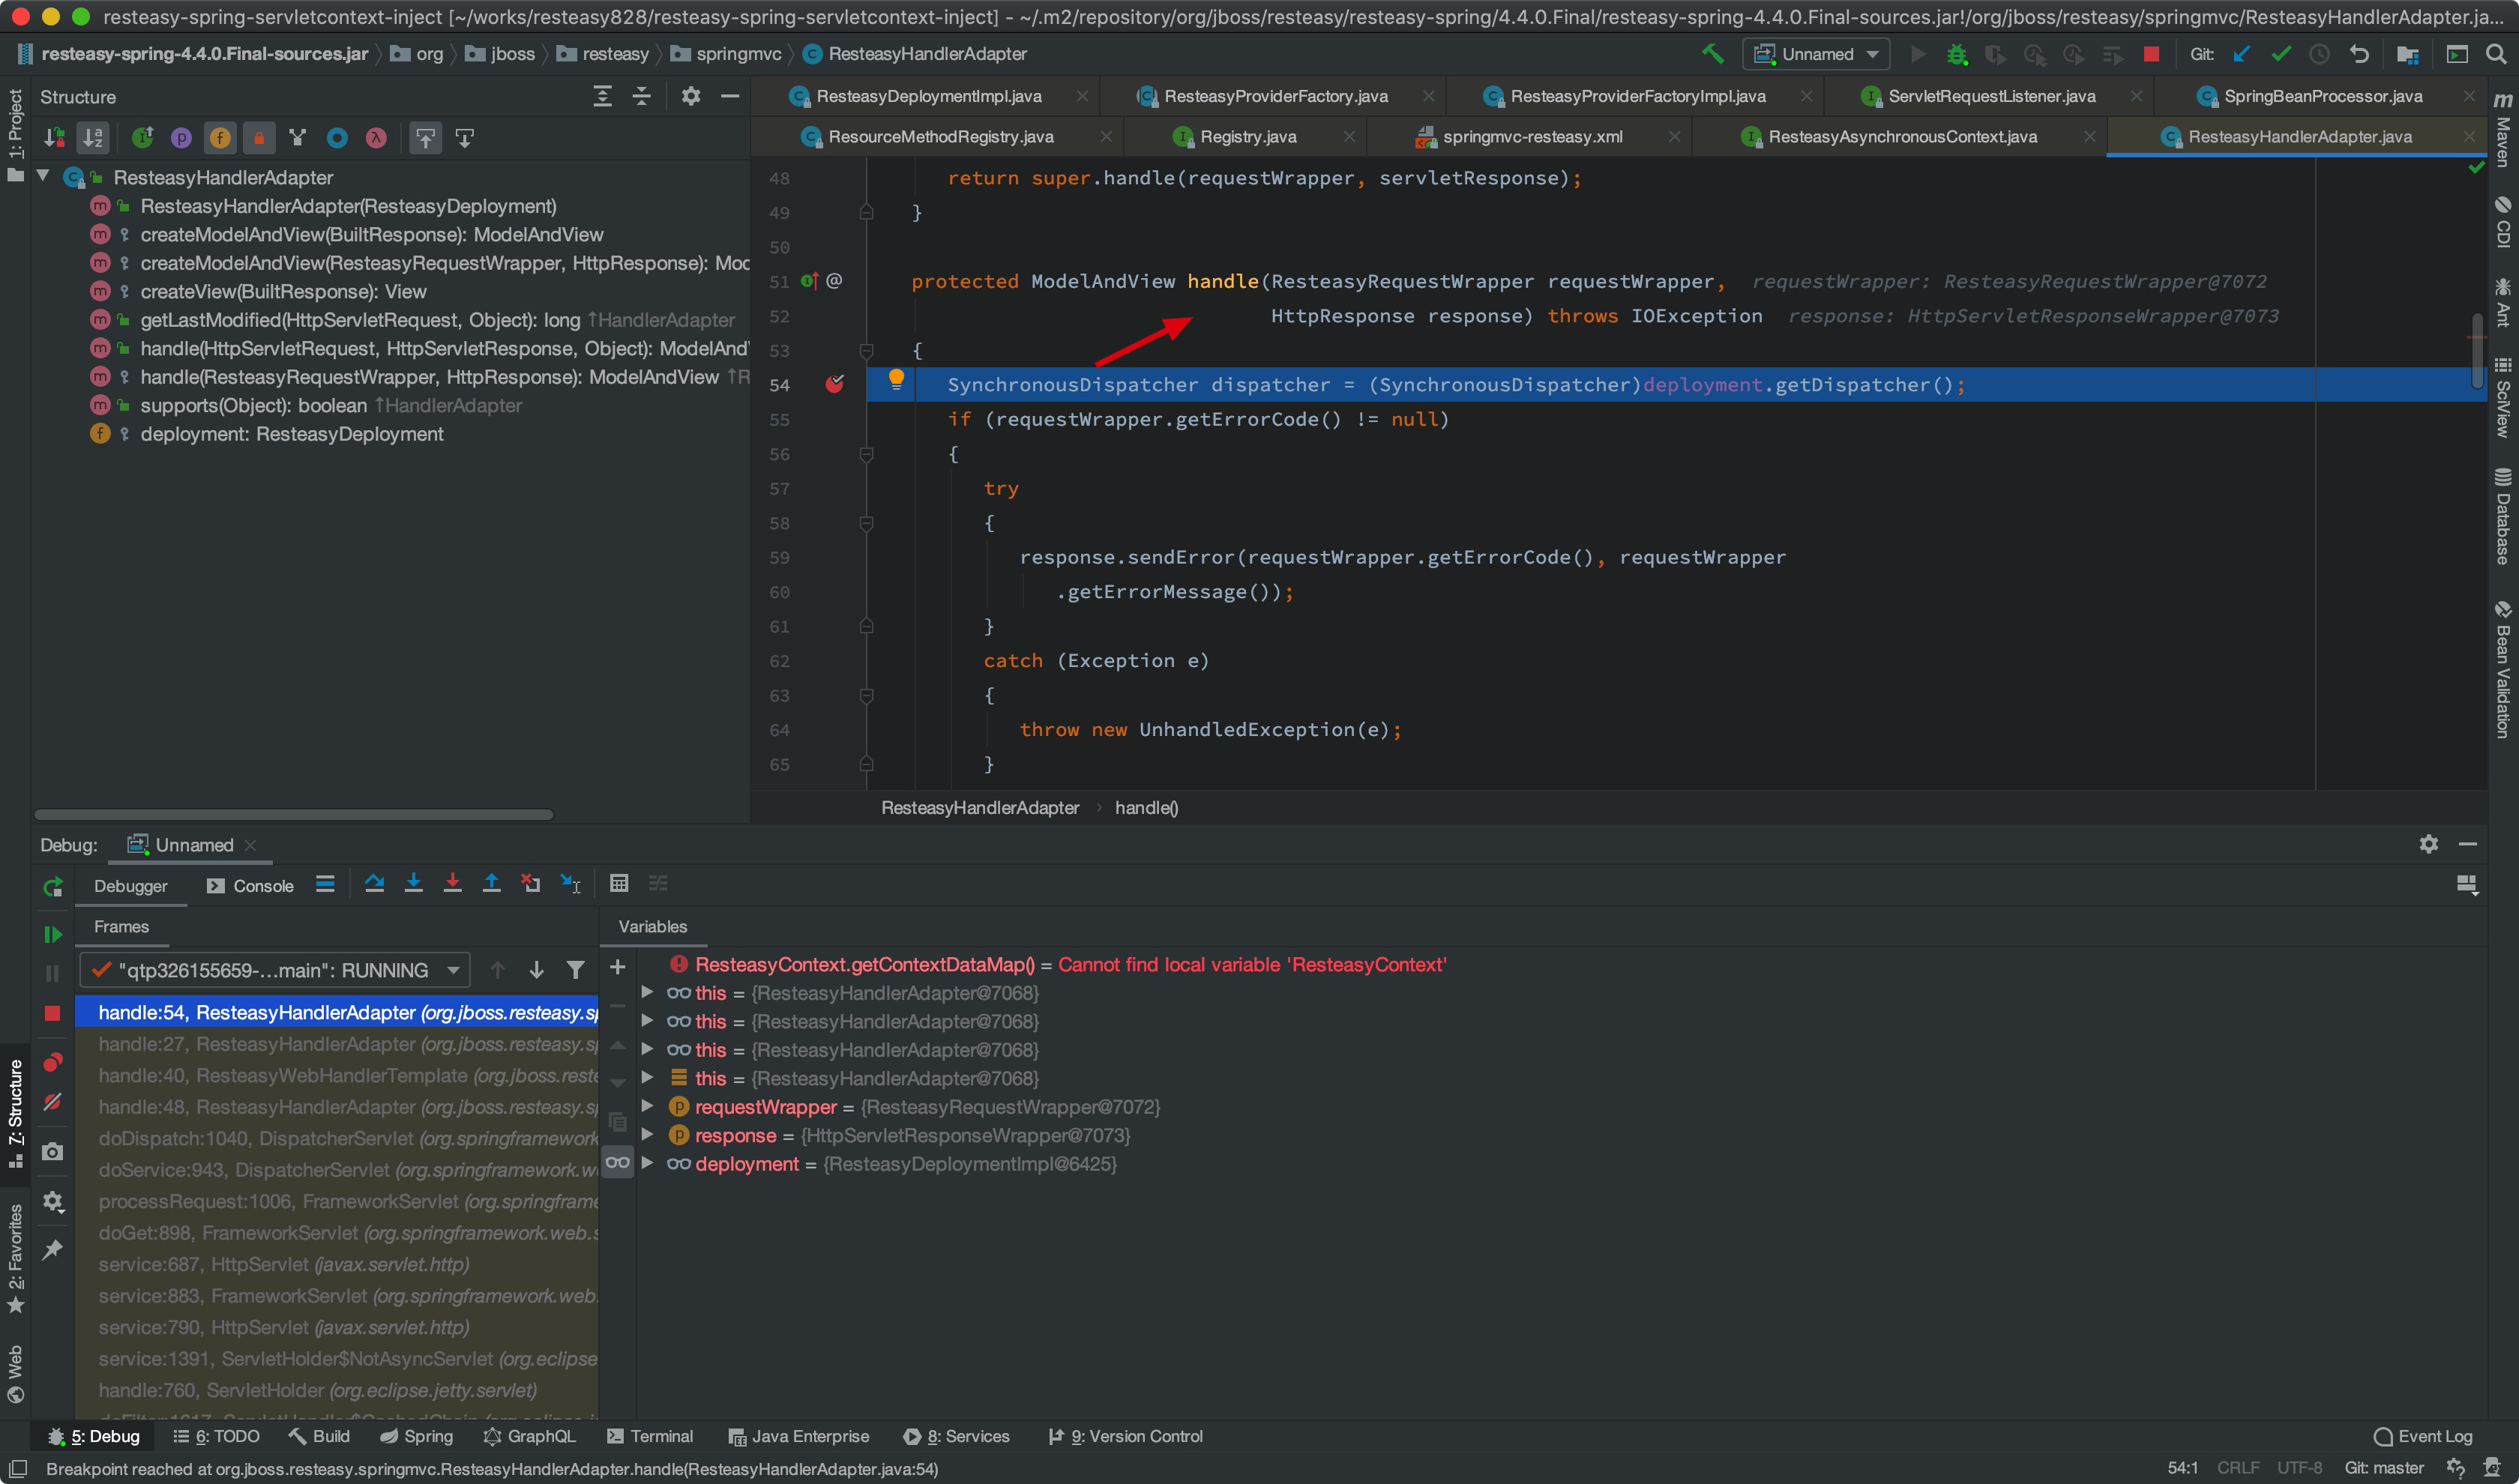The height and width of the screenshot is (1484, 2519).
Task: Toggle Show Lambdas filter in Structure
Action: (x=376, y=138)
